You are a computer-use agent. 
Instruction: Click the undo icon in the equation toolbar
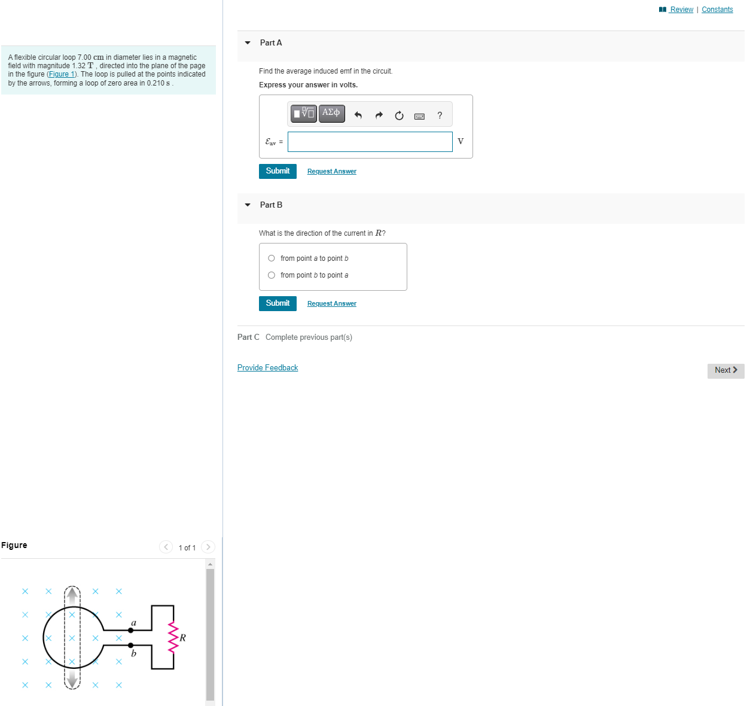pos(358,115)
